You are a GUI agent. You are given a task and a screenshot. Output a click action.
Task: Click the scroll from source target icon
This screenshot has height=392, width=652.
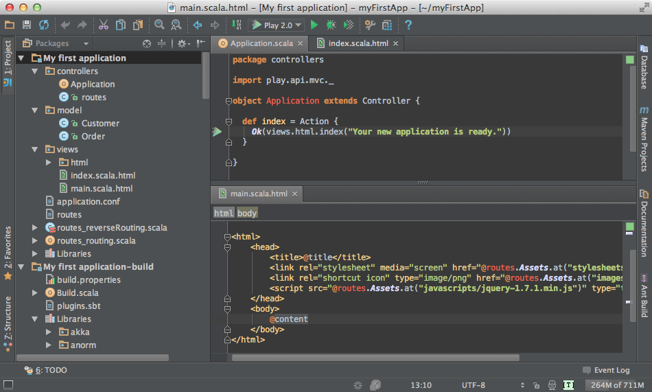[146, 43]
